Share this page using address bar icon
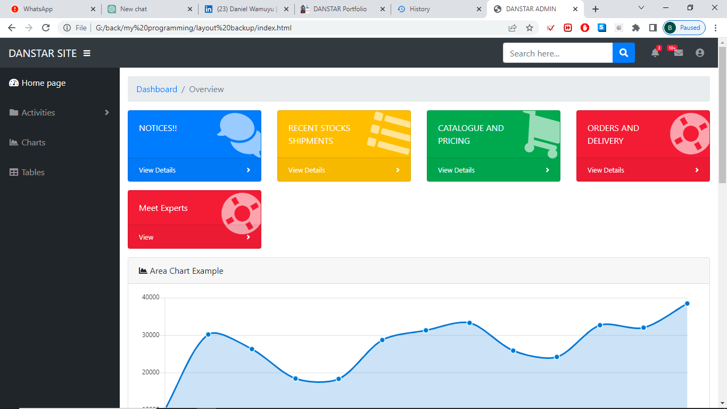The height and width of the screenshot is (409, 727). [513, 28]
